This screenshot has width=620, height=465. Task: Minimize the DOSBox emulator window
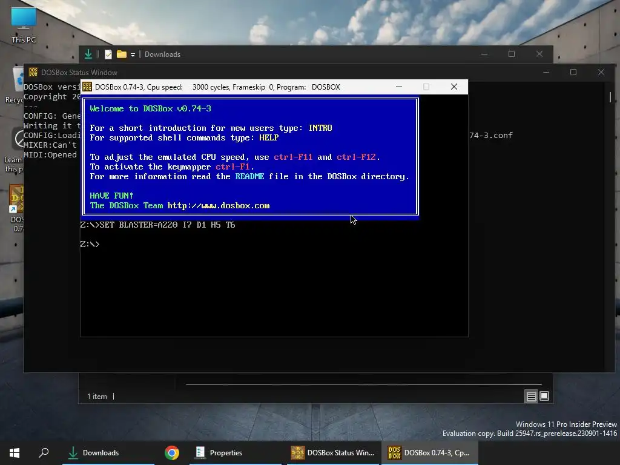(x=399, y=87)
